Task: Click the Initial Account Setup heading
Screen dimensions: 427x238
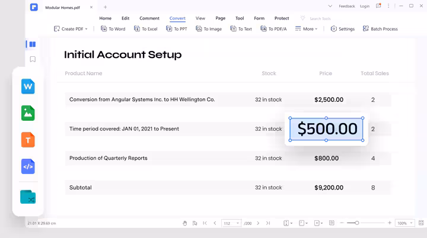Action: 123,54
